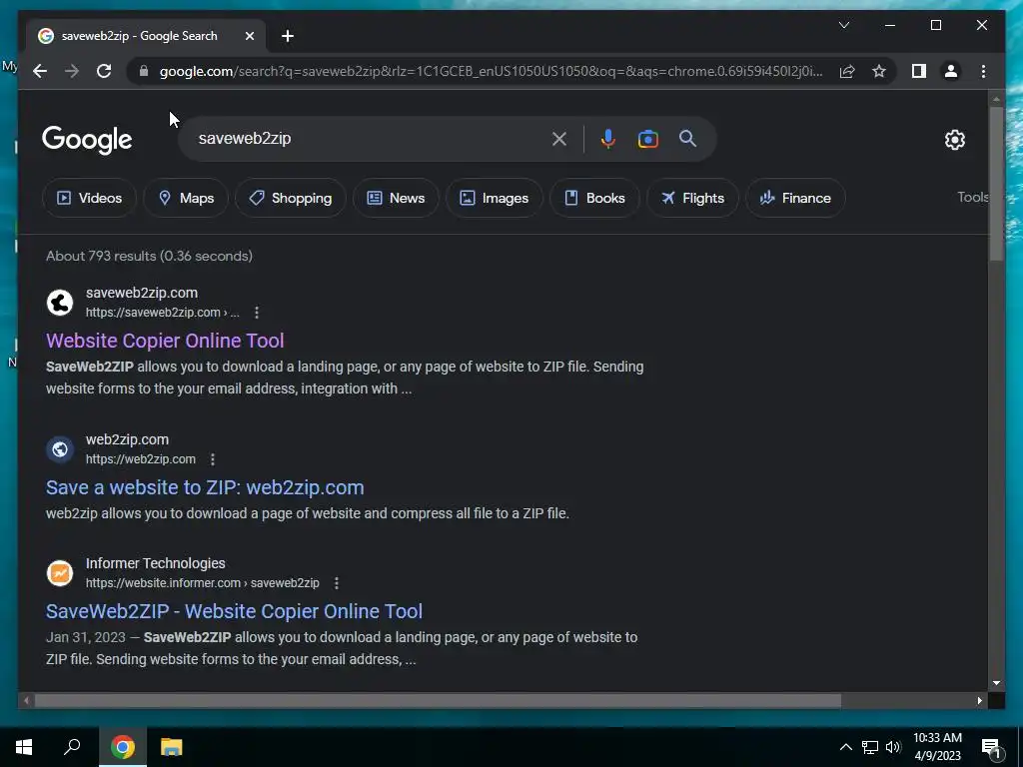Screen dimensions: 1023x767
Task: Click the horizontal scrollbar thumb
Action: (x=438, y=700)
